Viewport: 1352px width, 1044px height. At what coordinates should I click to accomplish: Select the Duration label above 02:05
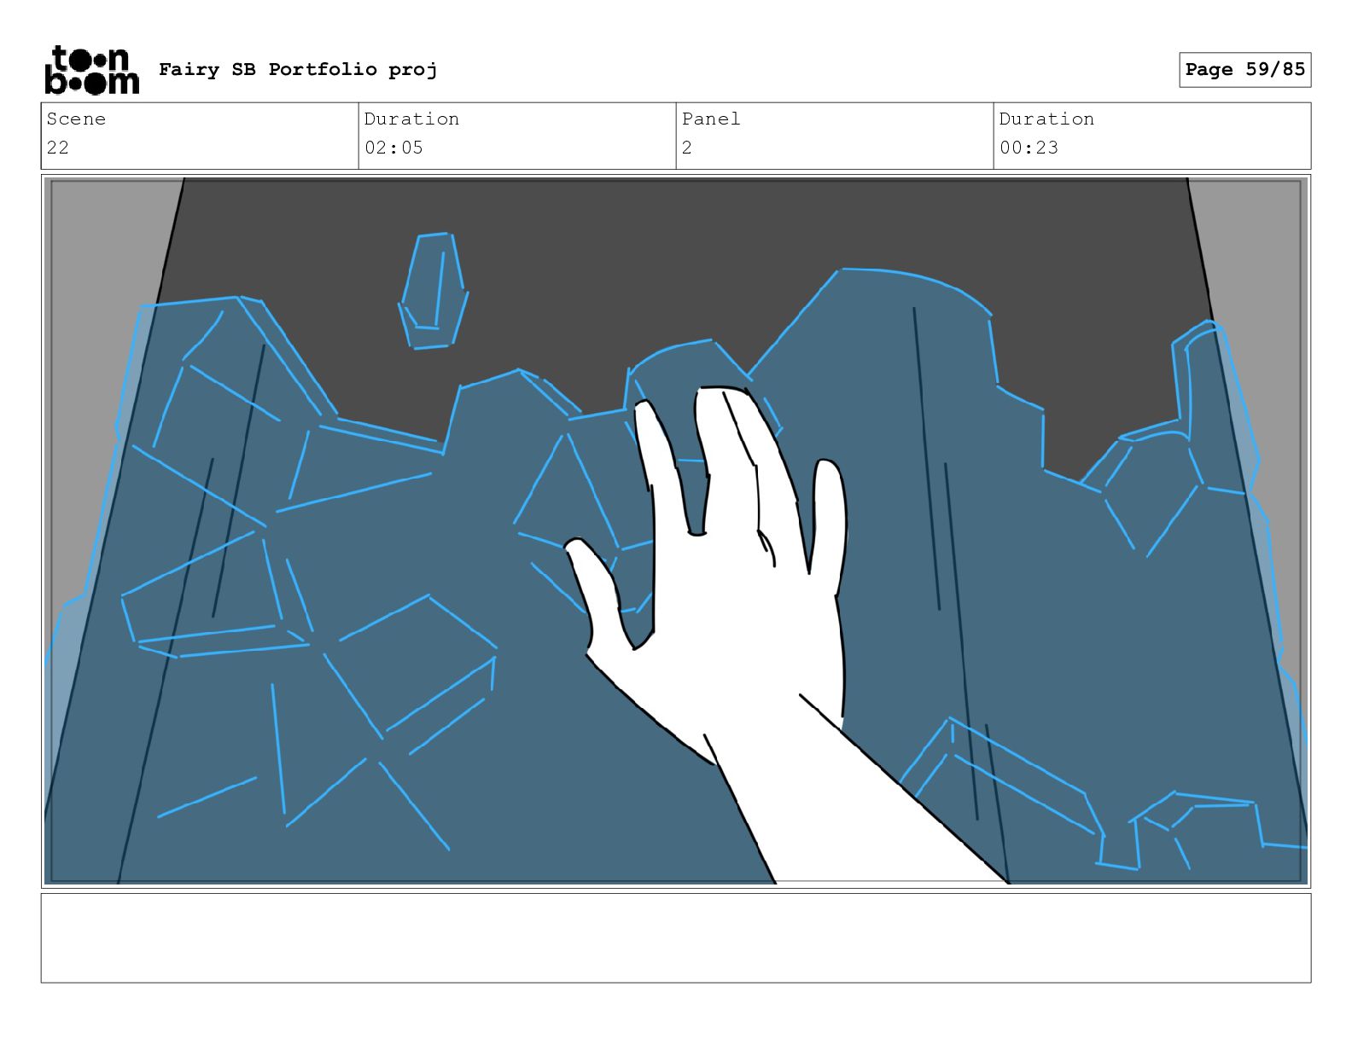[411, 119]
